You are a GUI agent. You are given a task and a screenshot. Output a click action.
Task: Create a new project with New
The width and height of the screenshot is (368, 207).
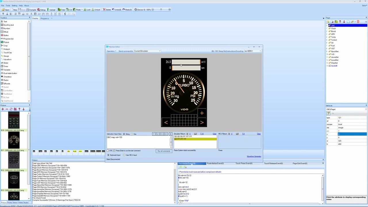(x=14, y=10)
